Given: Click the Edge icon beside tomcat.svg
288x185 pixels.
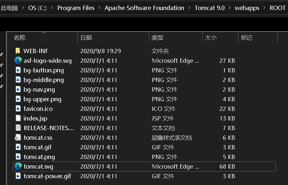Looking at the screenshot, I should tap(18, 166).
